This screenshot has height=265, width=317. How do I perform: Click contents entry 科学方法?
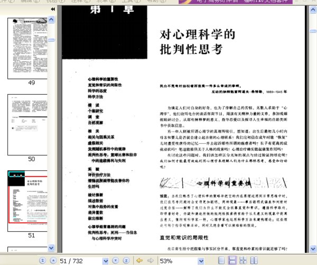click(x=96, y=97)
